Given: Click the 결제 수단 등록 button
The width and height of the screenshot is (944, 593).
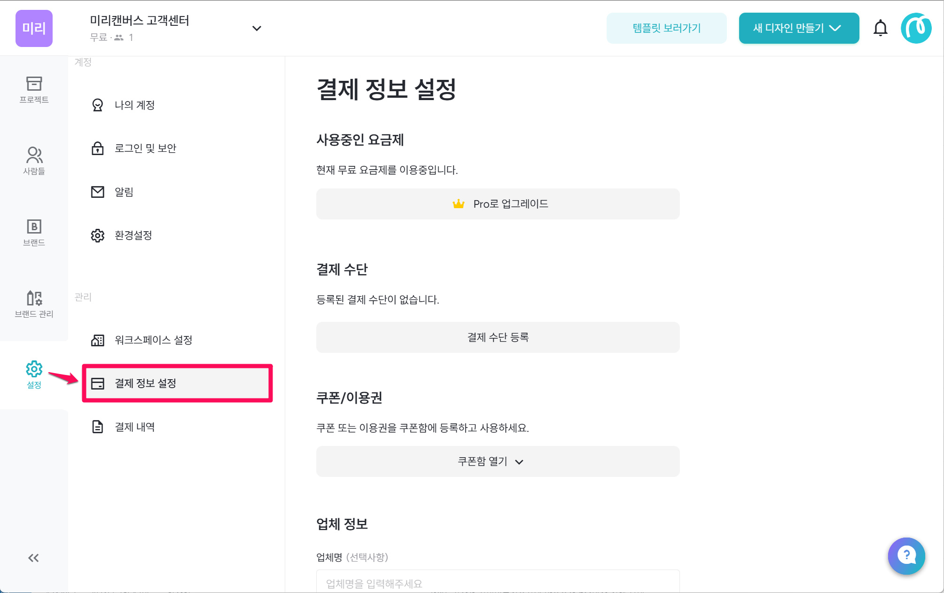Looking at the screenshot, I should [x=498, y=337].
